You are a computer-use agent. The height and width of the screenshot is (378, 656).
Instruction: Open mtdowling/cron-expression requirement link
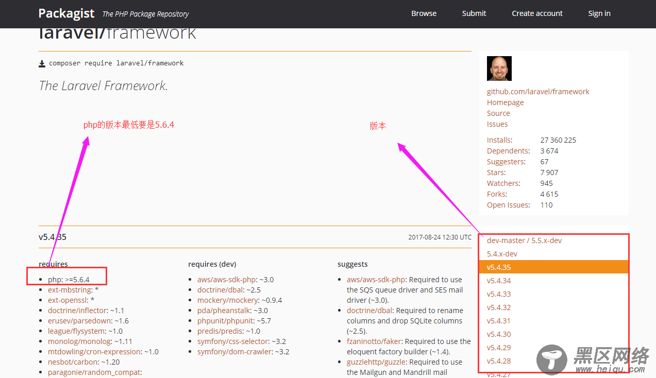pos(94,352)
